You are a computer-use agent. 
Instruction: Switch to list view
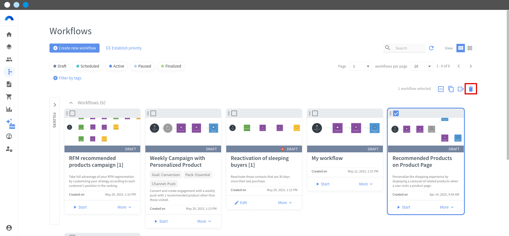pos(470,48)
